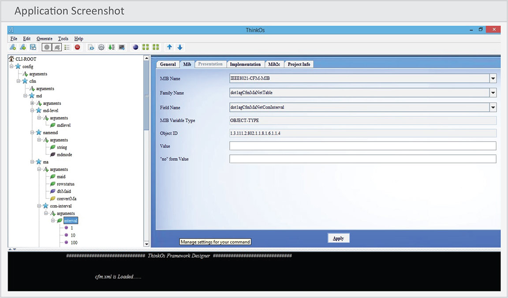Click the dark blue sphere toolbar icon
The height and width of the screenshot is (298, 508).
coord(135,47)
